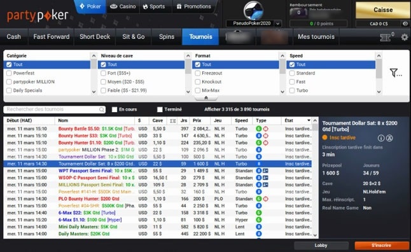411x252 pixels.
Task: Open players list icon in details panel
Action: (389, 138)
